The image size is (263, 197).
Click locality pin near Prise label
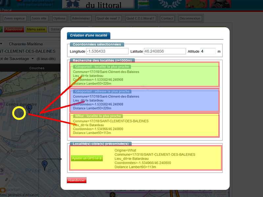point(44,165)
